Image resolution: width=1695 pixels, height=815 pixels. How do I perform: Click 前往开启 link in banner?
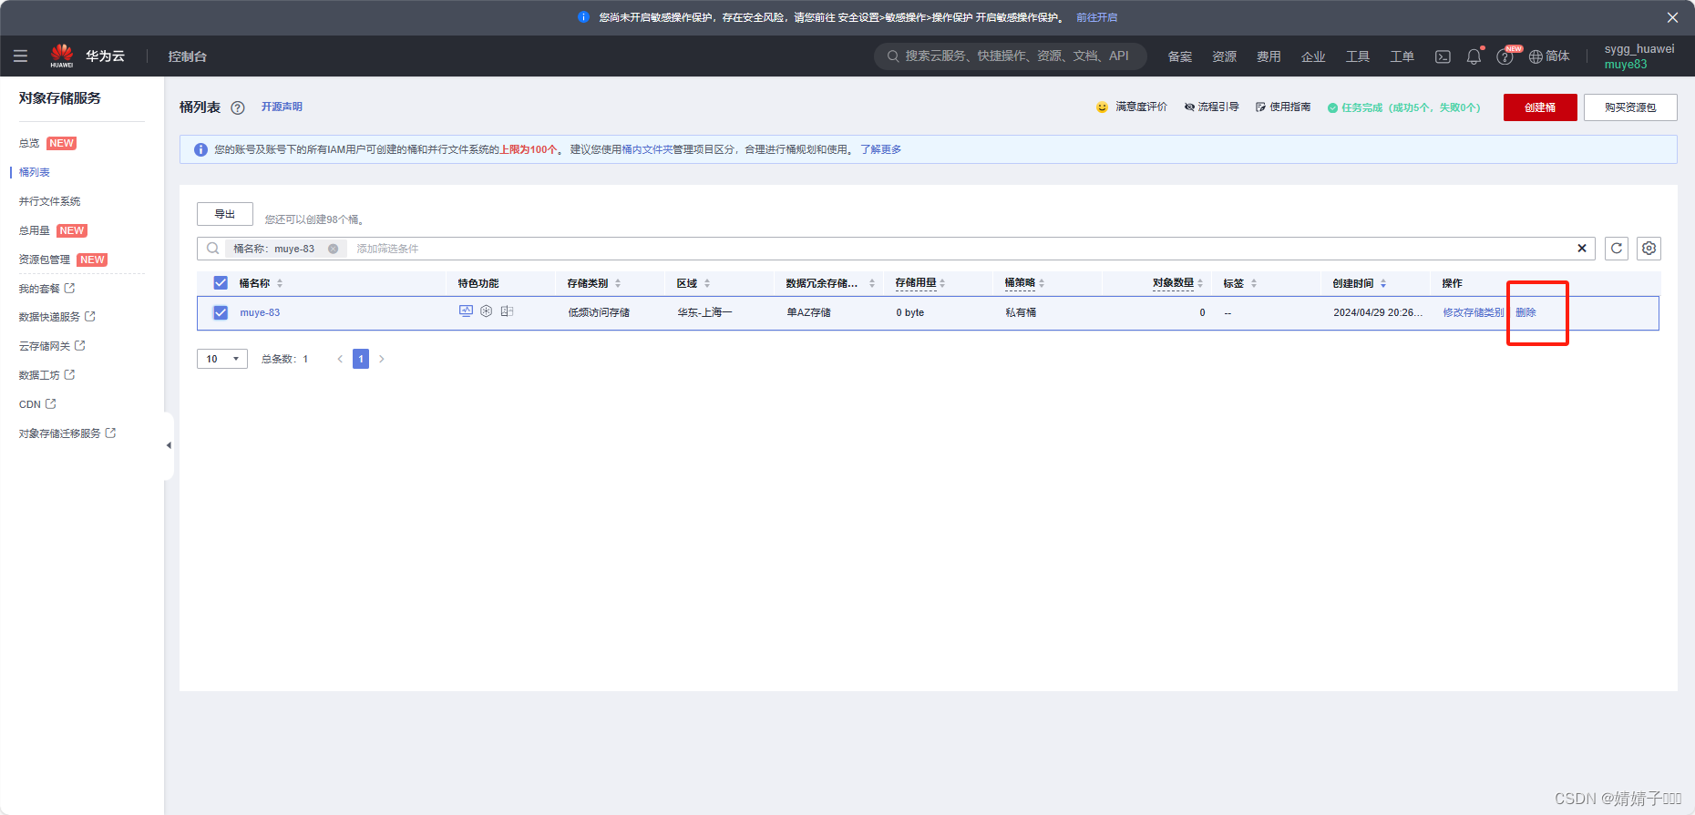(1097, 17)
